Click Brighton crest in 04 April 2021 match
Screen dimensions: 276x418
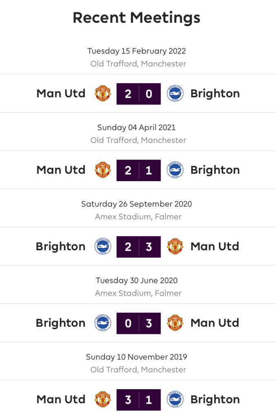[175, 170]
